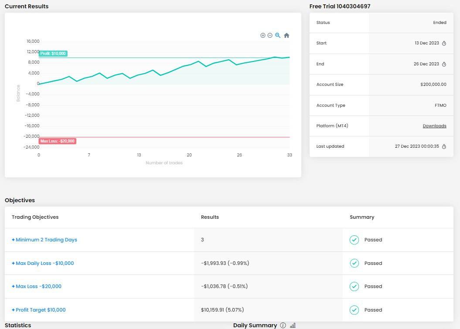This screenshot has height=329, width=460.
Task: Click end of balance line at trade 33
Action: [289, 57]
